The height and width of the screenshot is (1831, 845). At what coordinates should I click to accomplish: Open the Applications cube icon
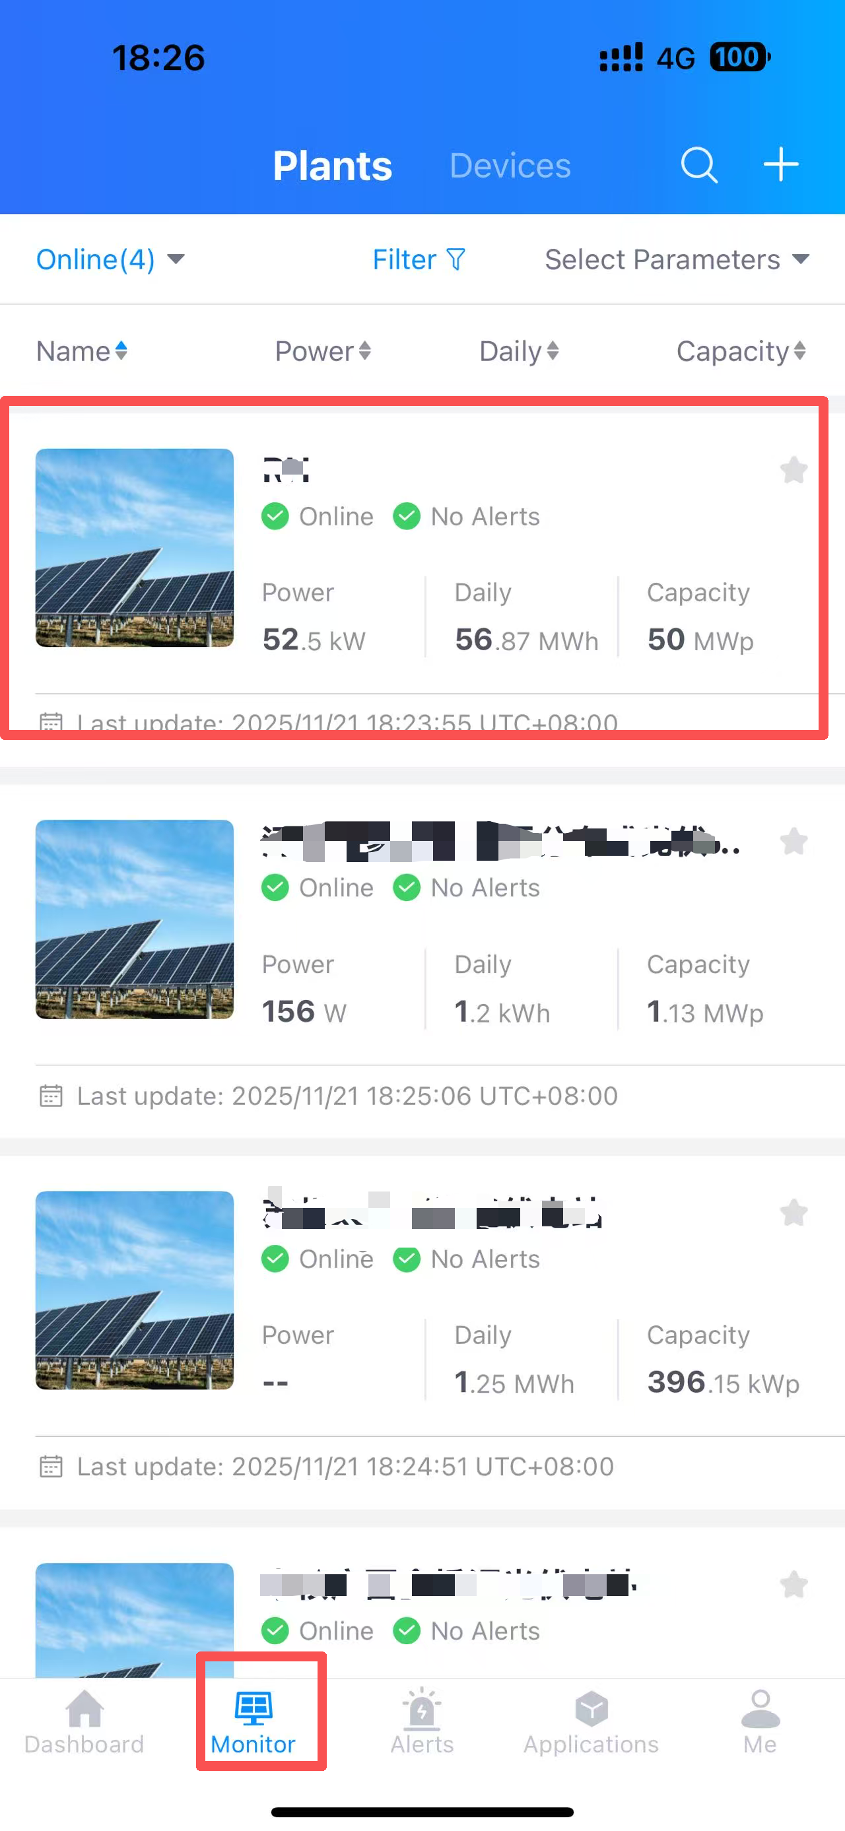coord(591,1709)
